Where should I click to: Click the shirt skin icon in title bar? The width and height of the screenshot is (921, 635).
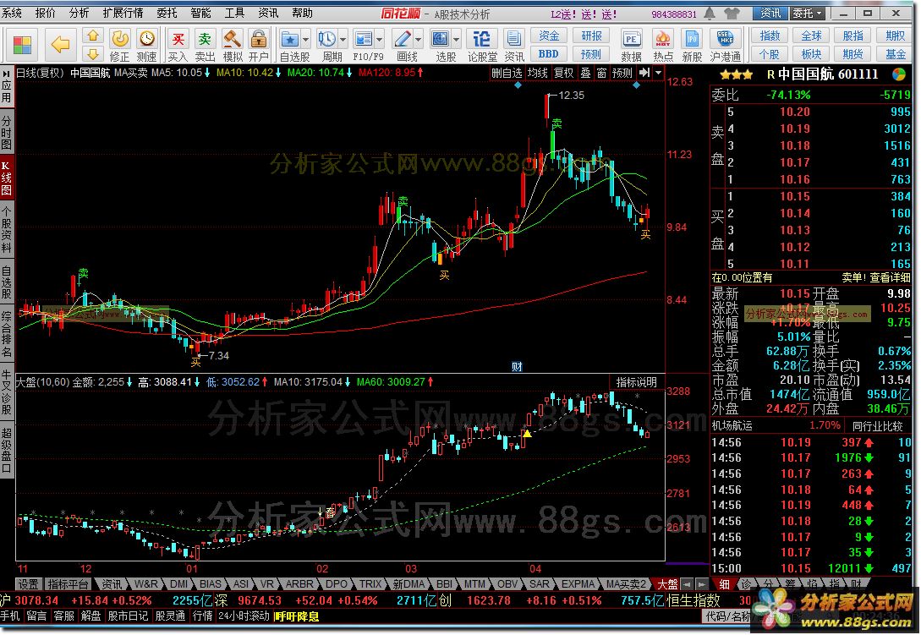pos(732,13)
